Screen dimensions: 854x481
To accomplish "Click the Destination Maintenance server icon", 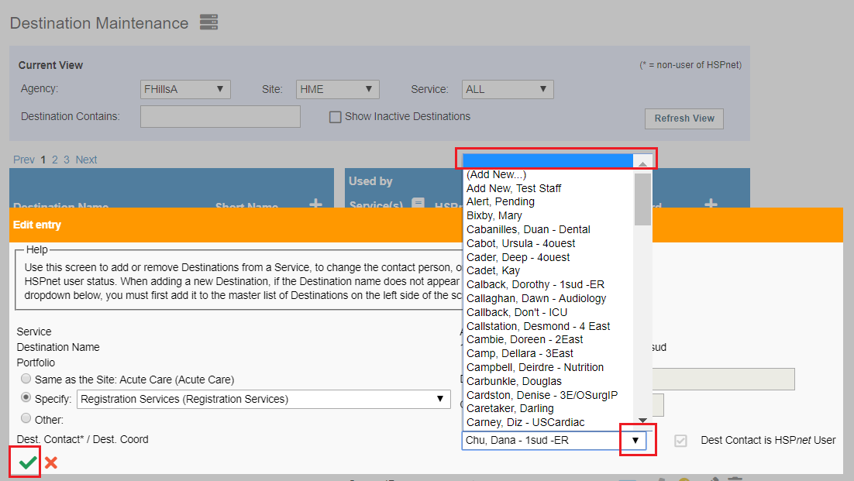I will pos(208,22).
